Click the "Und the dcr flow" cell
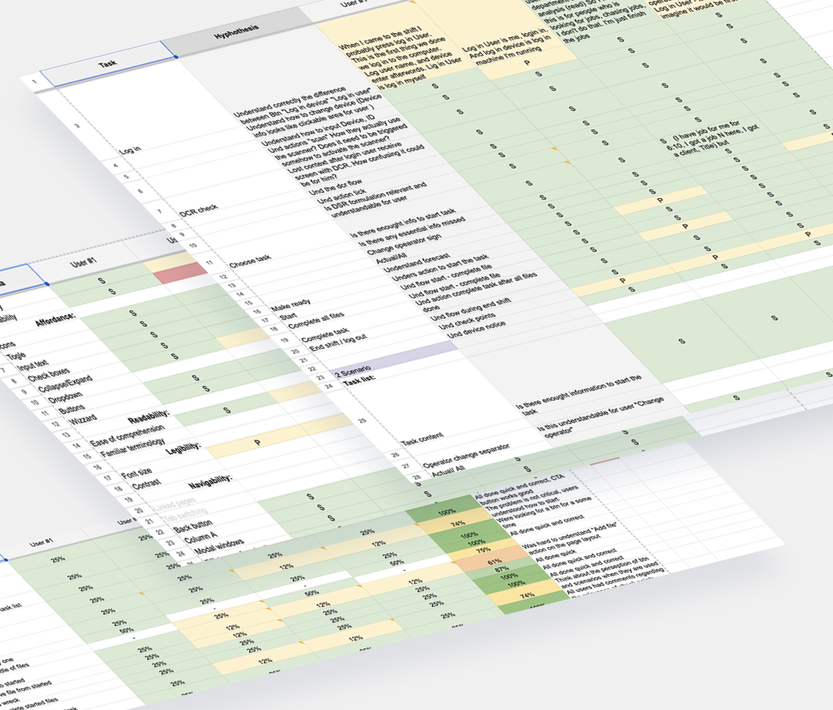Screen dimensions: 833x710 (x=335, y=187)
